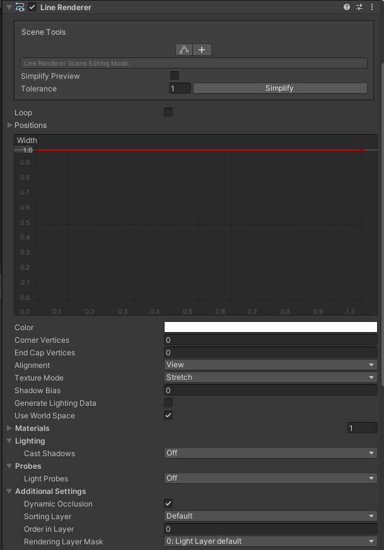
Task: Click the red width curve start key
Action: click(x=37, y=150)
